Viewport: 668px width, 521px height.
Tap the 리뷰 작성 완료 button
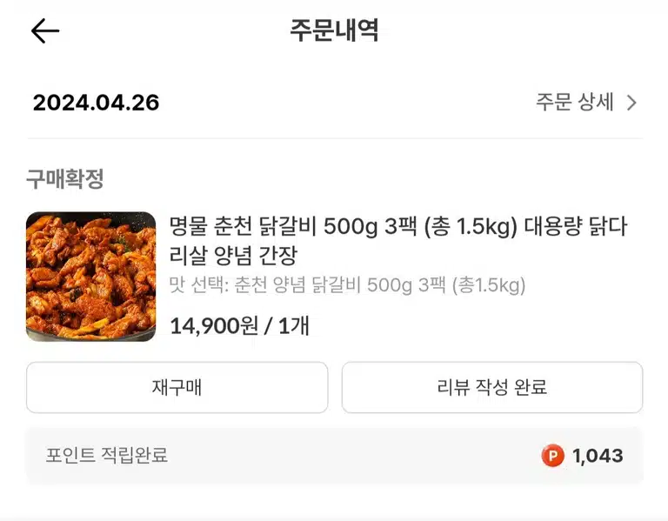pyautogui.click(x=492, y=387)
